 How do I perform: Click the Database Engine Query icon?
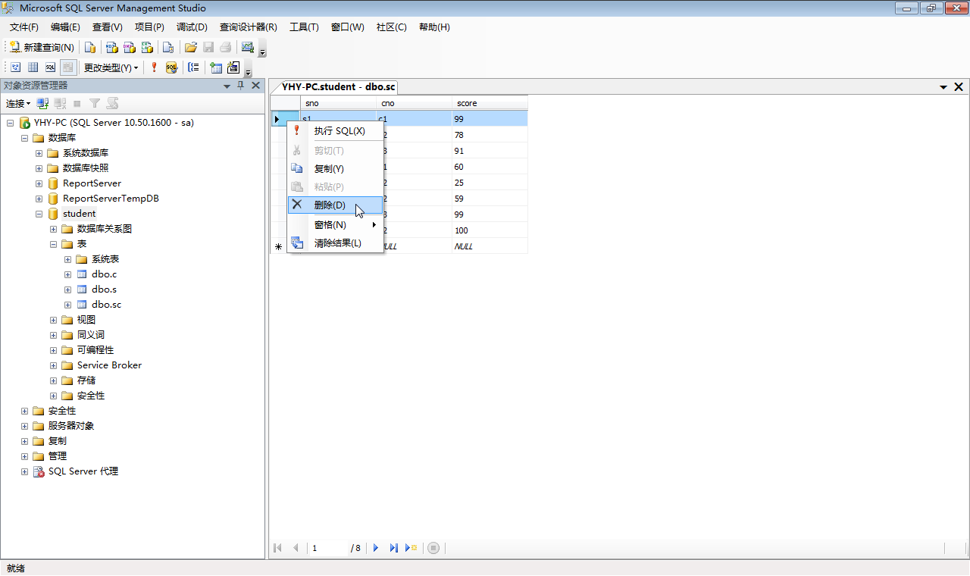pos(90,47)
